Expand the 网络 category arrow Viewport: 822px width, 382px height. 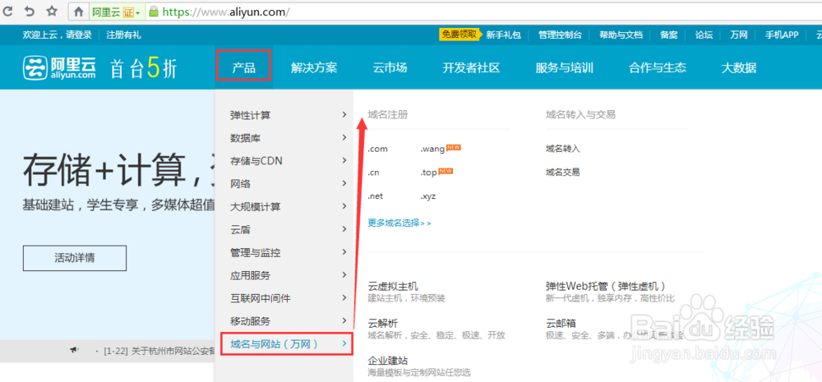(x=344, y=183)
